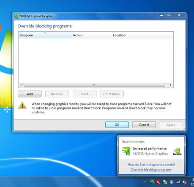Show hidden tray icons arrow

click(145, 182)
